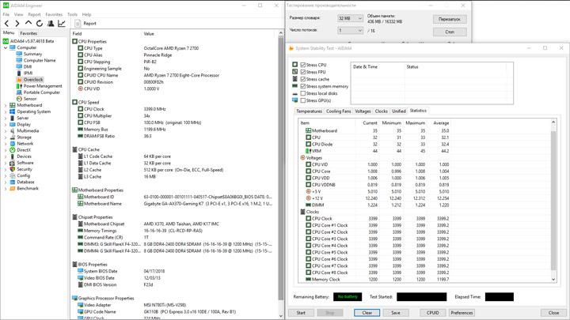Expand the Motherboard tree node

point(6,105)
